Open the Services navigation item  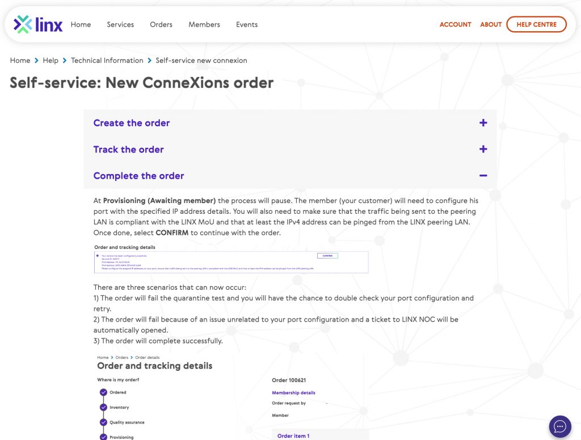pyautogui.click(x=120, y=24)
